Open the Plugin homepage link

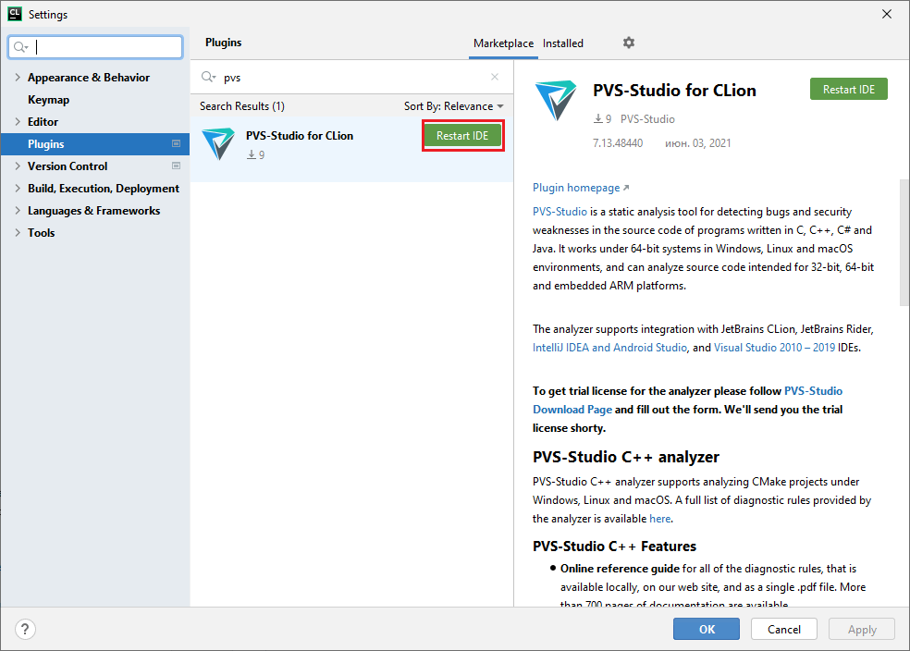[x=576, y=188]
